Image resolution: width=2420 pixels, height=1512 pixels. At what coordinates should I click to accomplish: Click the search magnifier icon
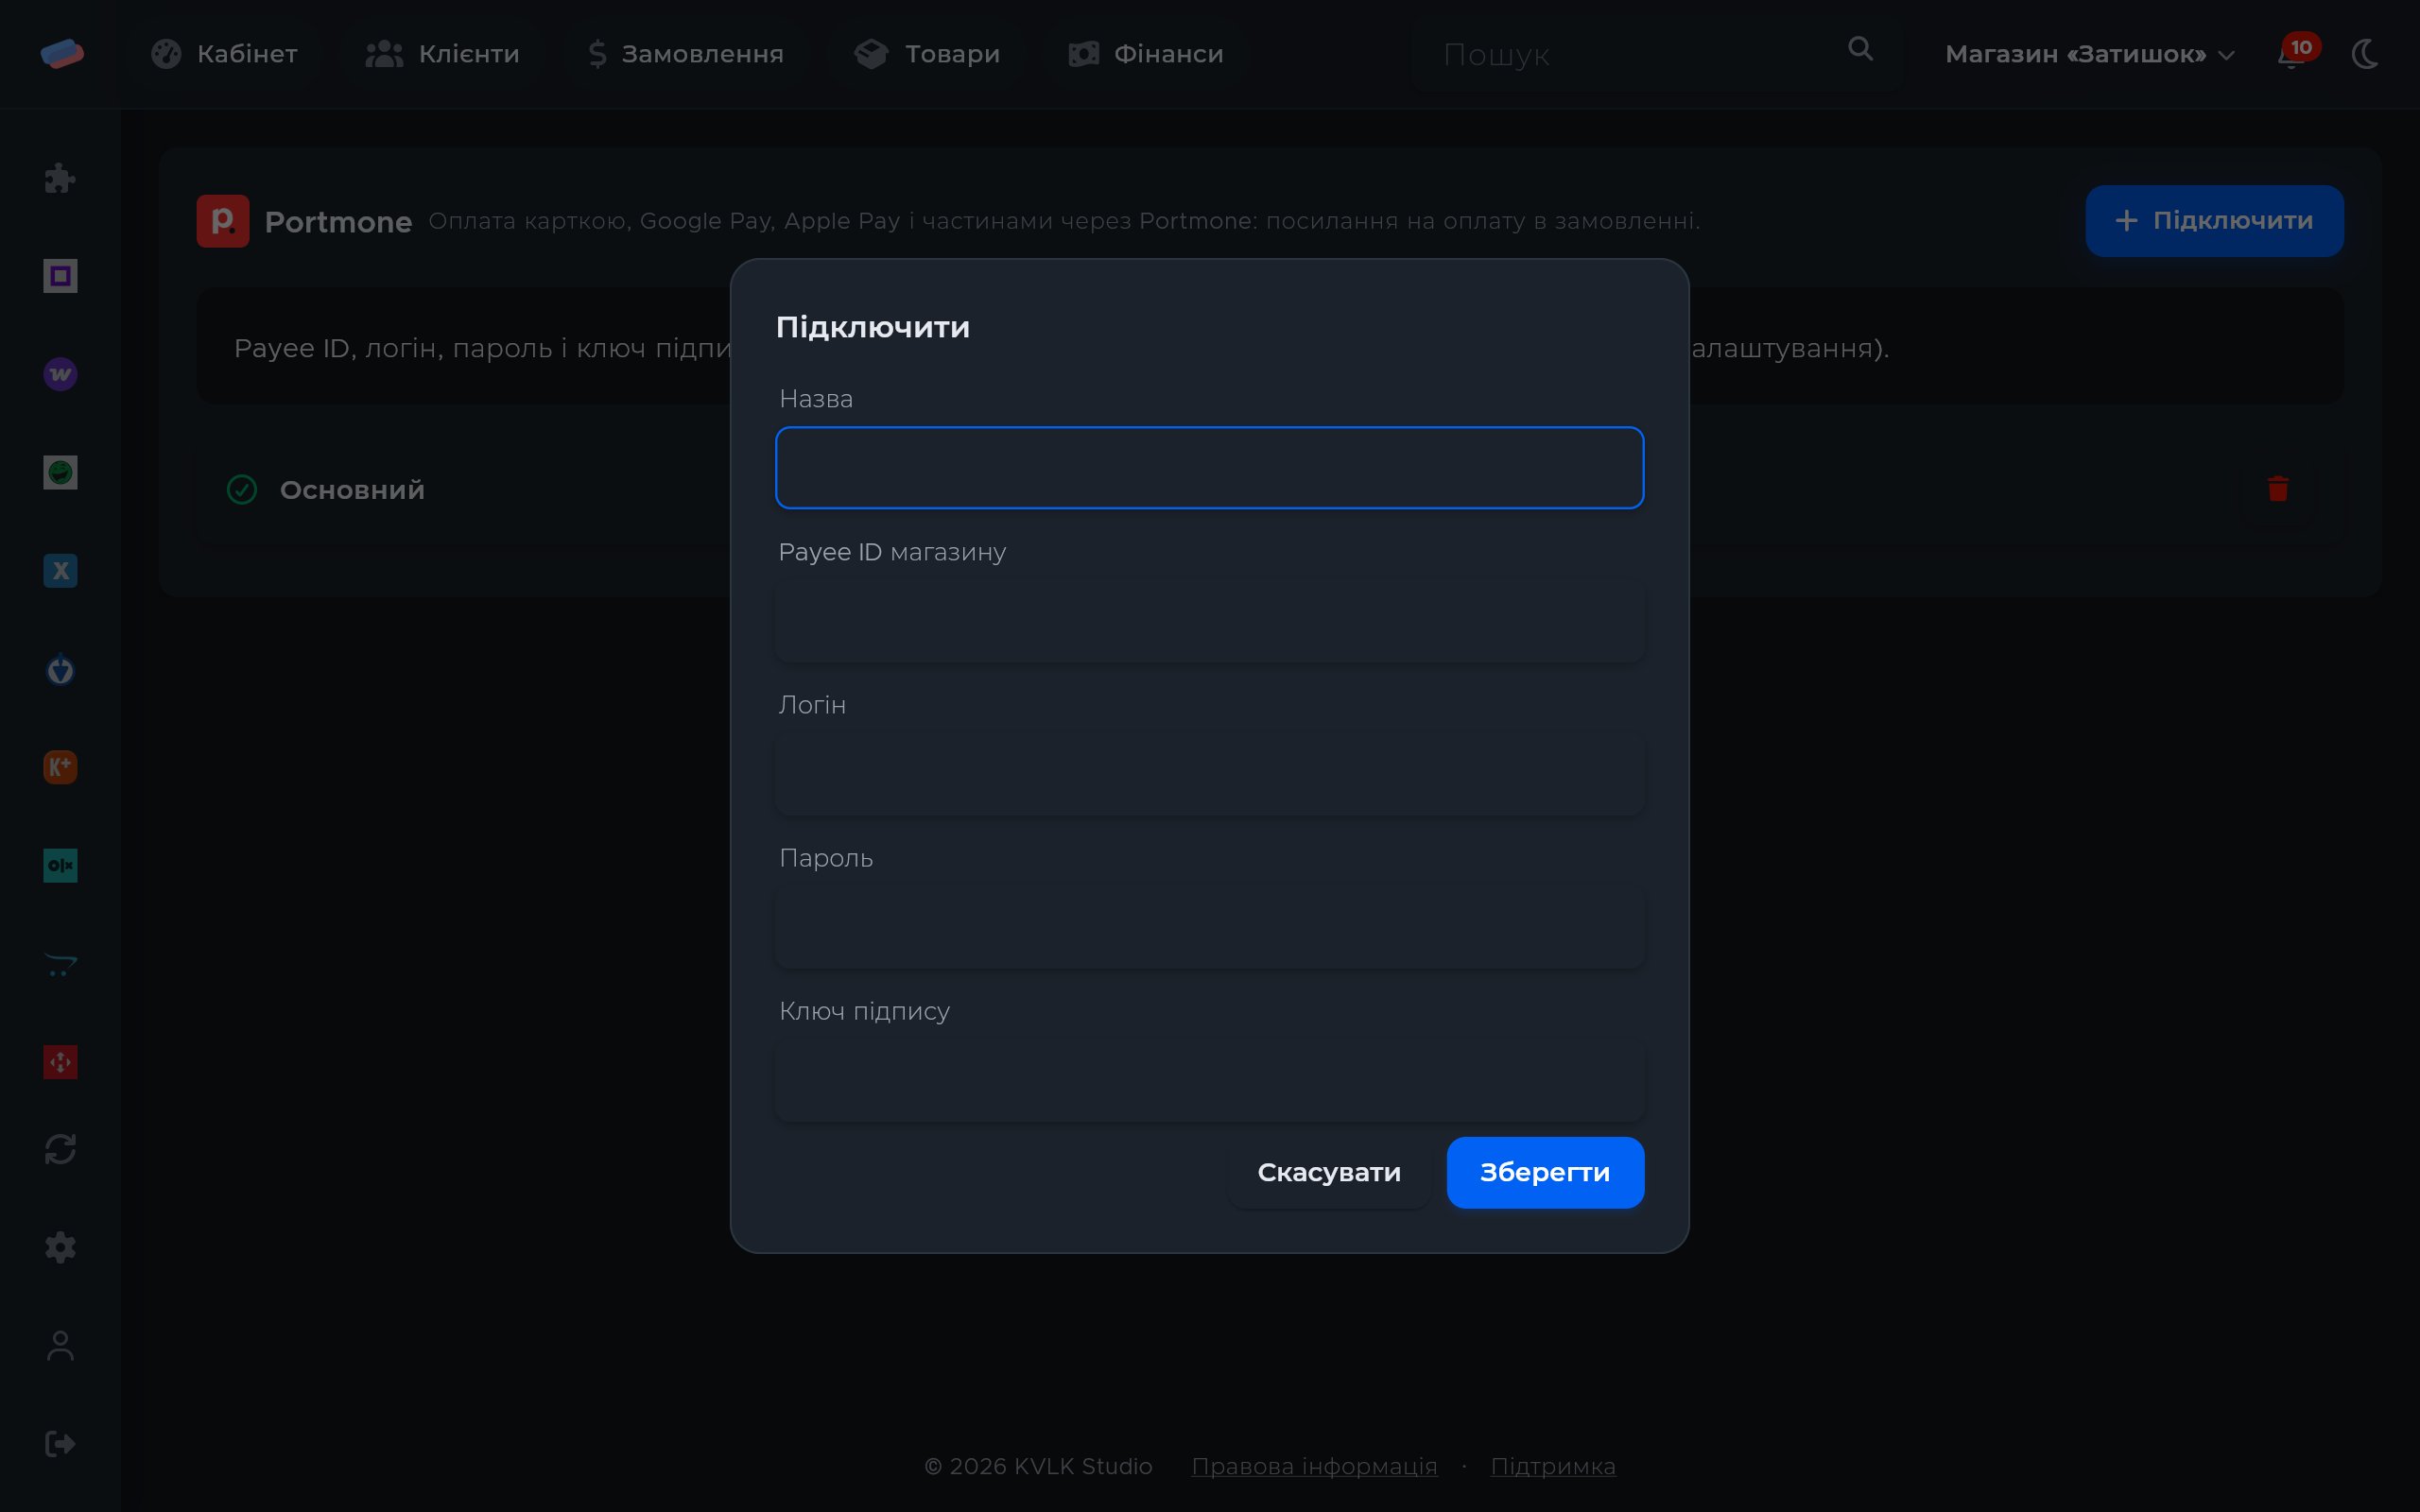[x=1860, y=49]
